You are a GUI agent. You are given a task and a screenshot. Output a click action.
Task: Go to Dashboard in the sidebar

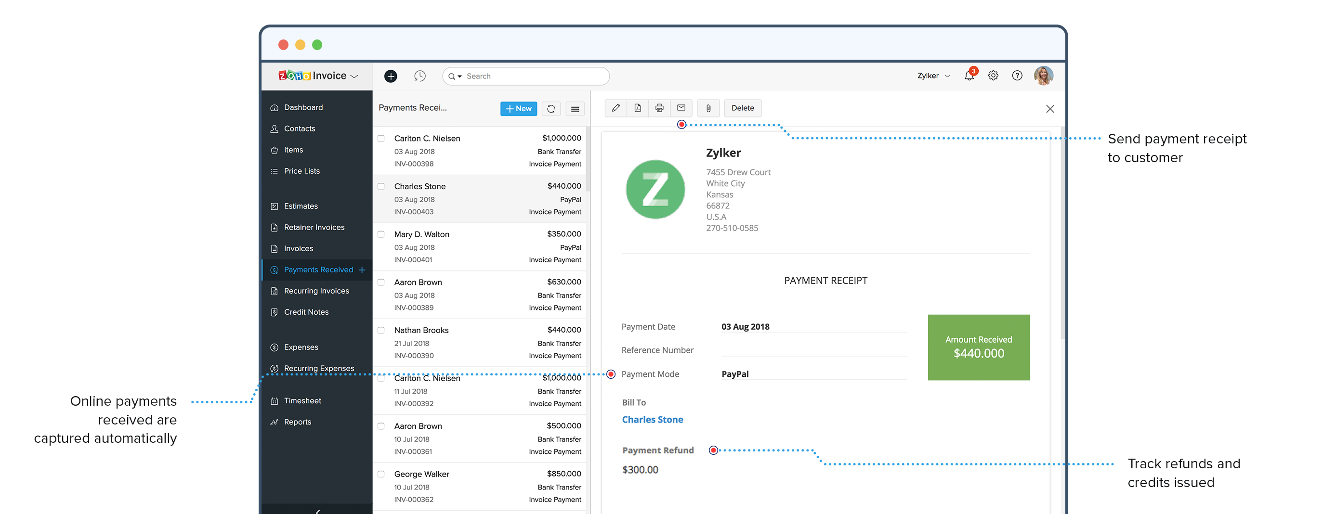[x=317, y=107]
